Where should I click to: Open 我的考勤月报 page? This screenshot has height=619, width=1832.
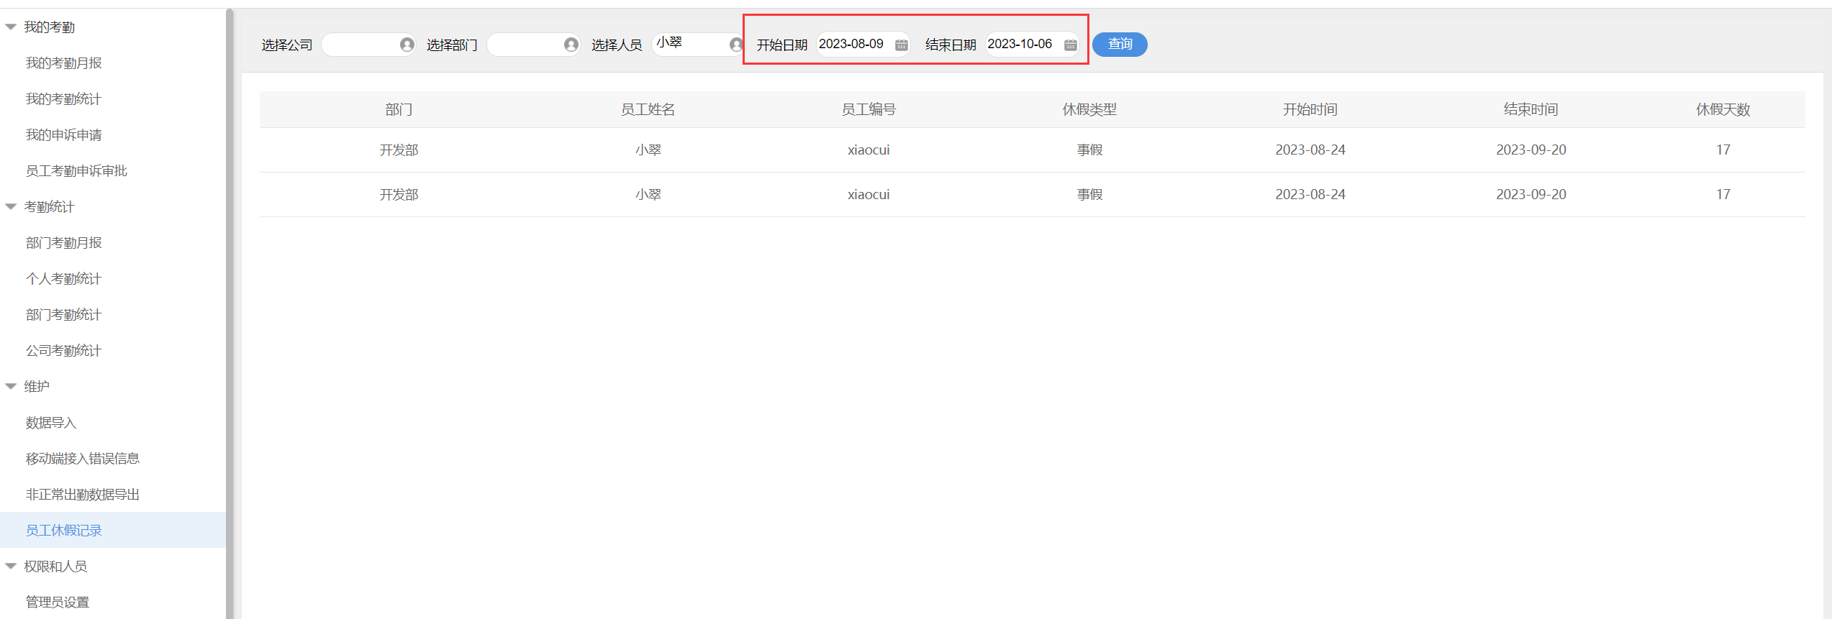point(64,63)
